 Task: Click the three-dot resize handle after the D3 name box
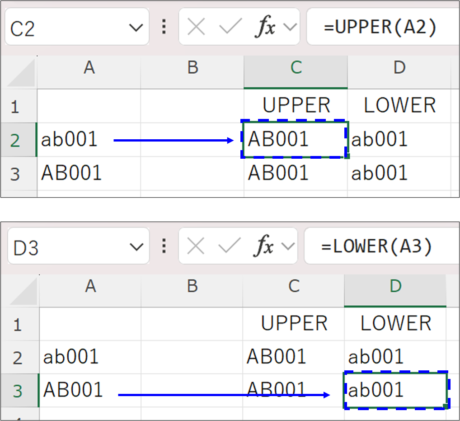[x=164, y=247]
